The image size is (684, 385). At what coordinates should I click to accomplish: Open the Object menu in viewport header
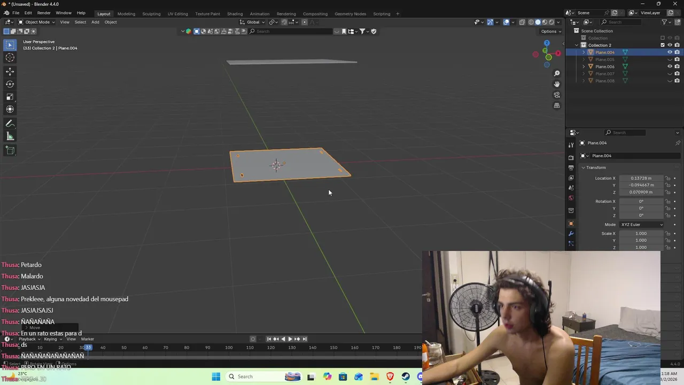click(111, 22)
